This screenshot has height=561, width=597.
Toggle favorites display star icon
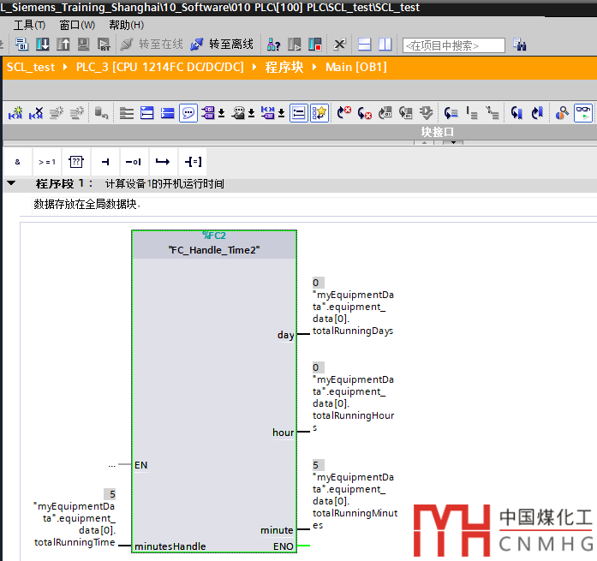tap(319, 113)
